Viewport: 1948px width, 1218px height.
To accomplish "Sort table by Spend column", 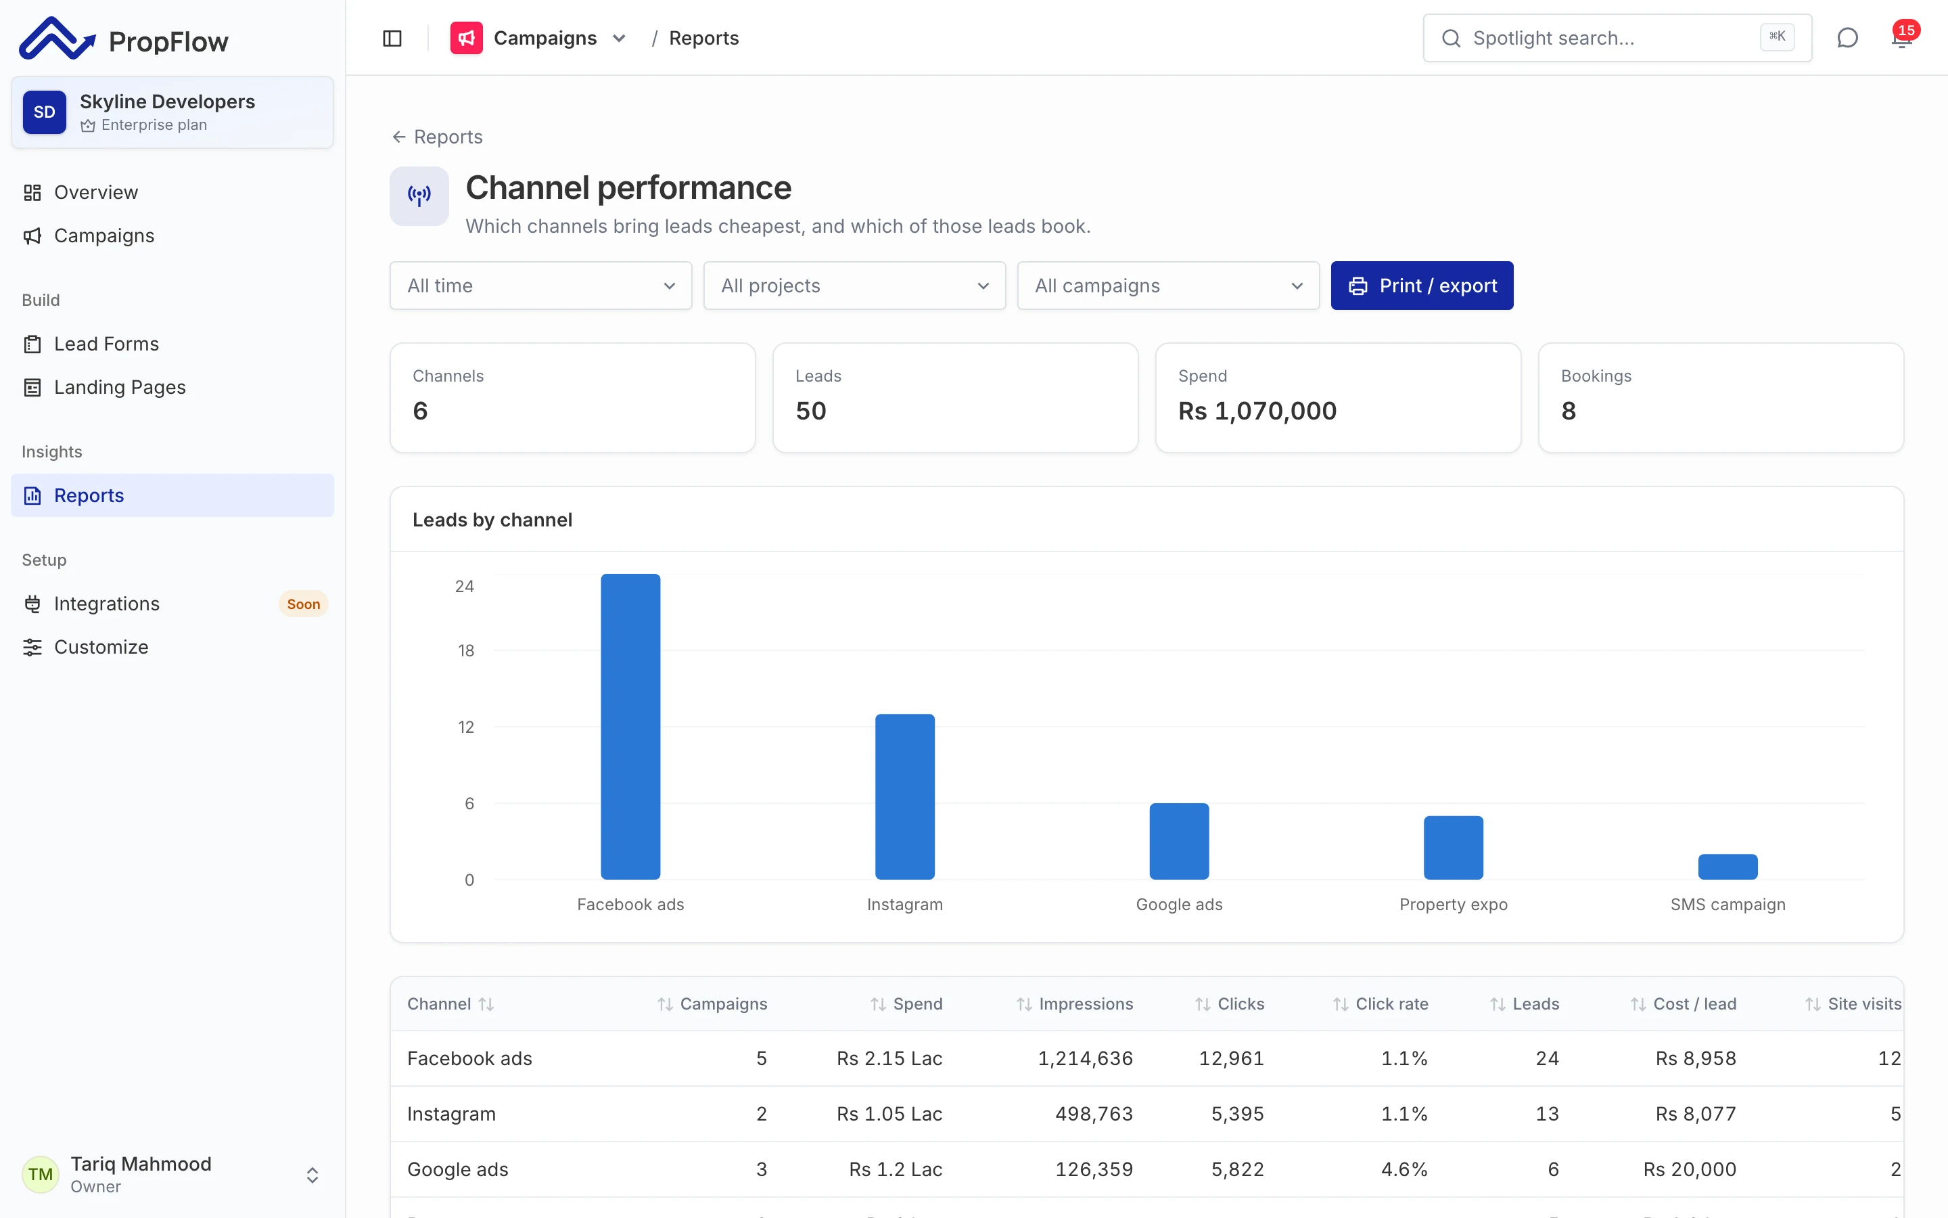I will [x=906, y=1003].
